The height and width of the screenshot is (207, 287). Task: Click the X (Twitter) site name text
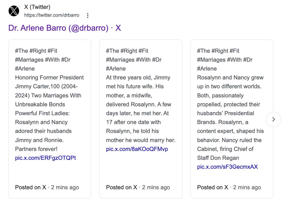(37, 7)
